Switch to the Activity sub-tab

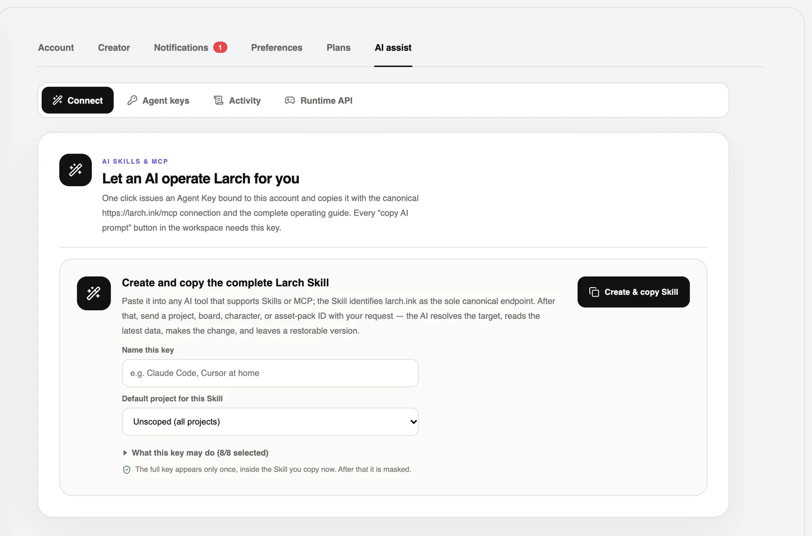(x=237, y=100)
